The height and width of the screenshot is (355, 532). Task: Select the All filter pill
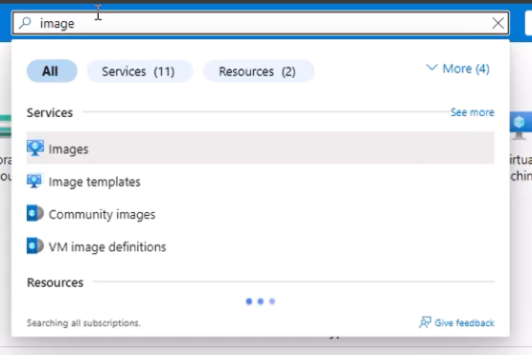pyautogui.click(x=52, y=71)
